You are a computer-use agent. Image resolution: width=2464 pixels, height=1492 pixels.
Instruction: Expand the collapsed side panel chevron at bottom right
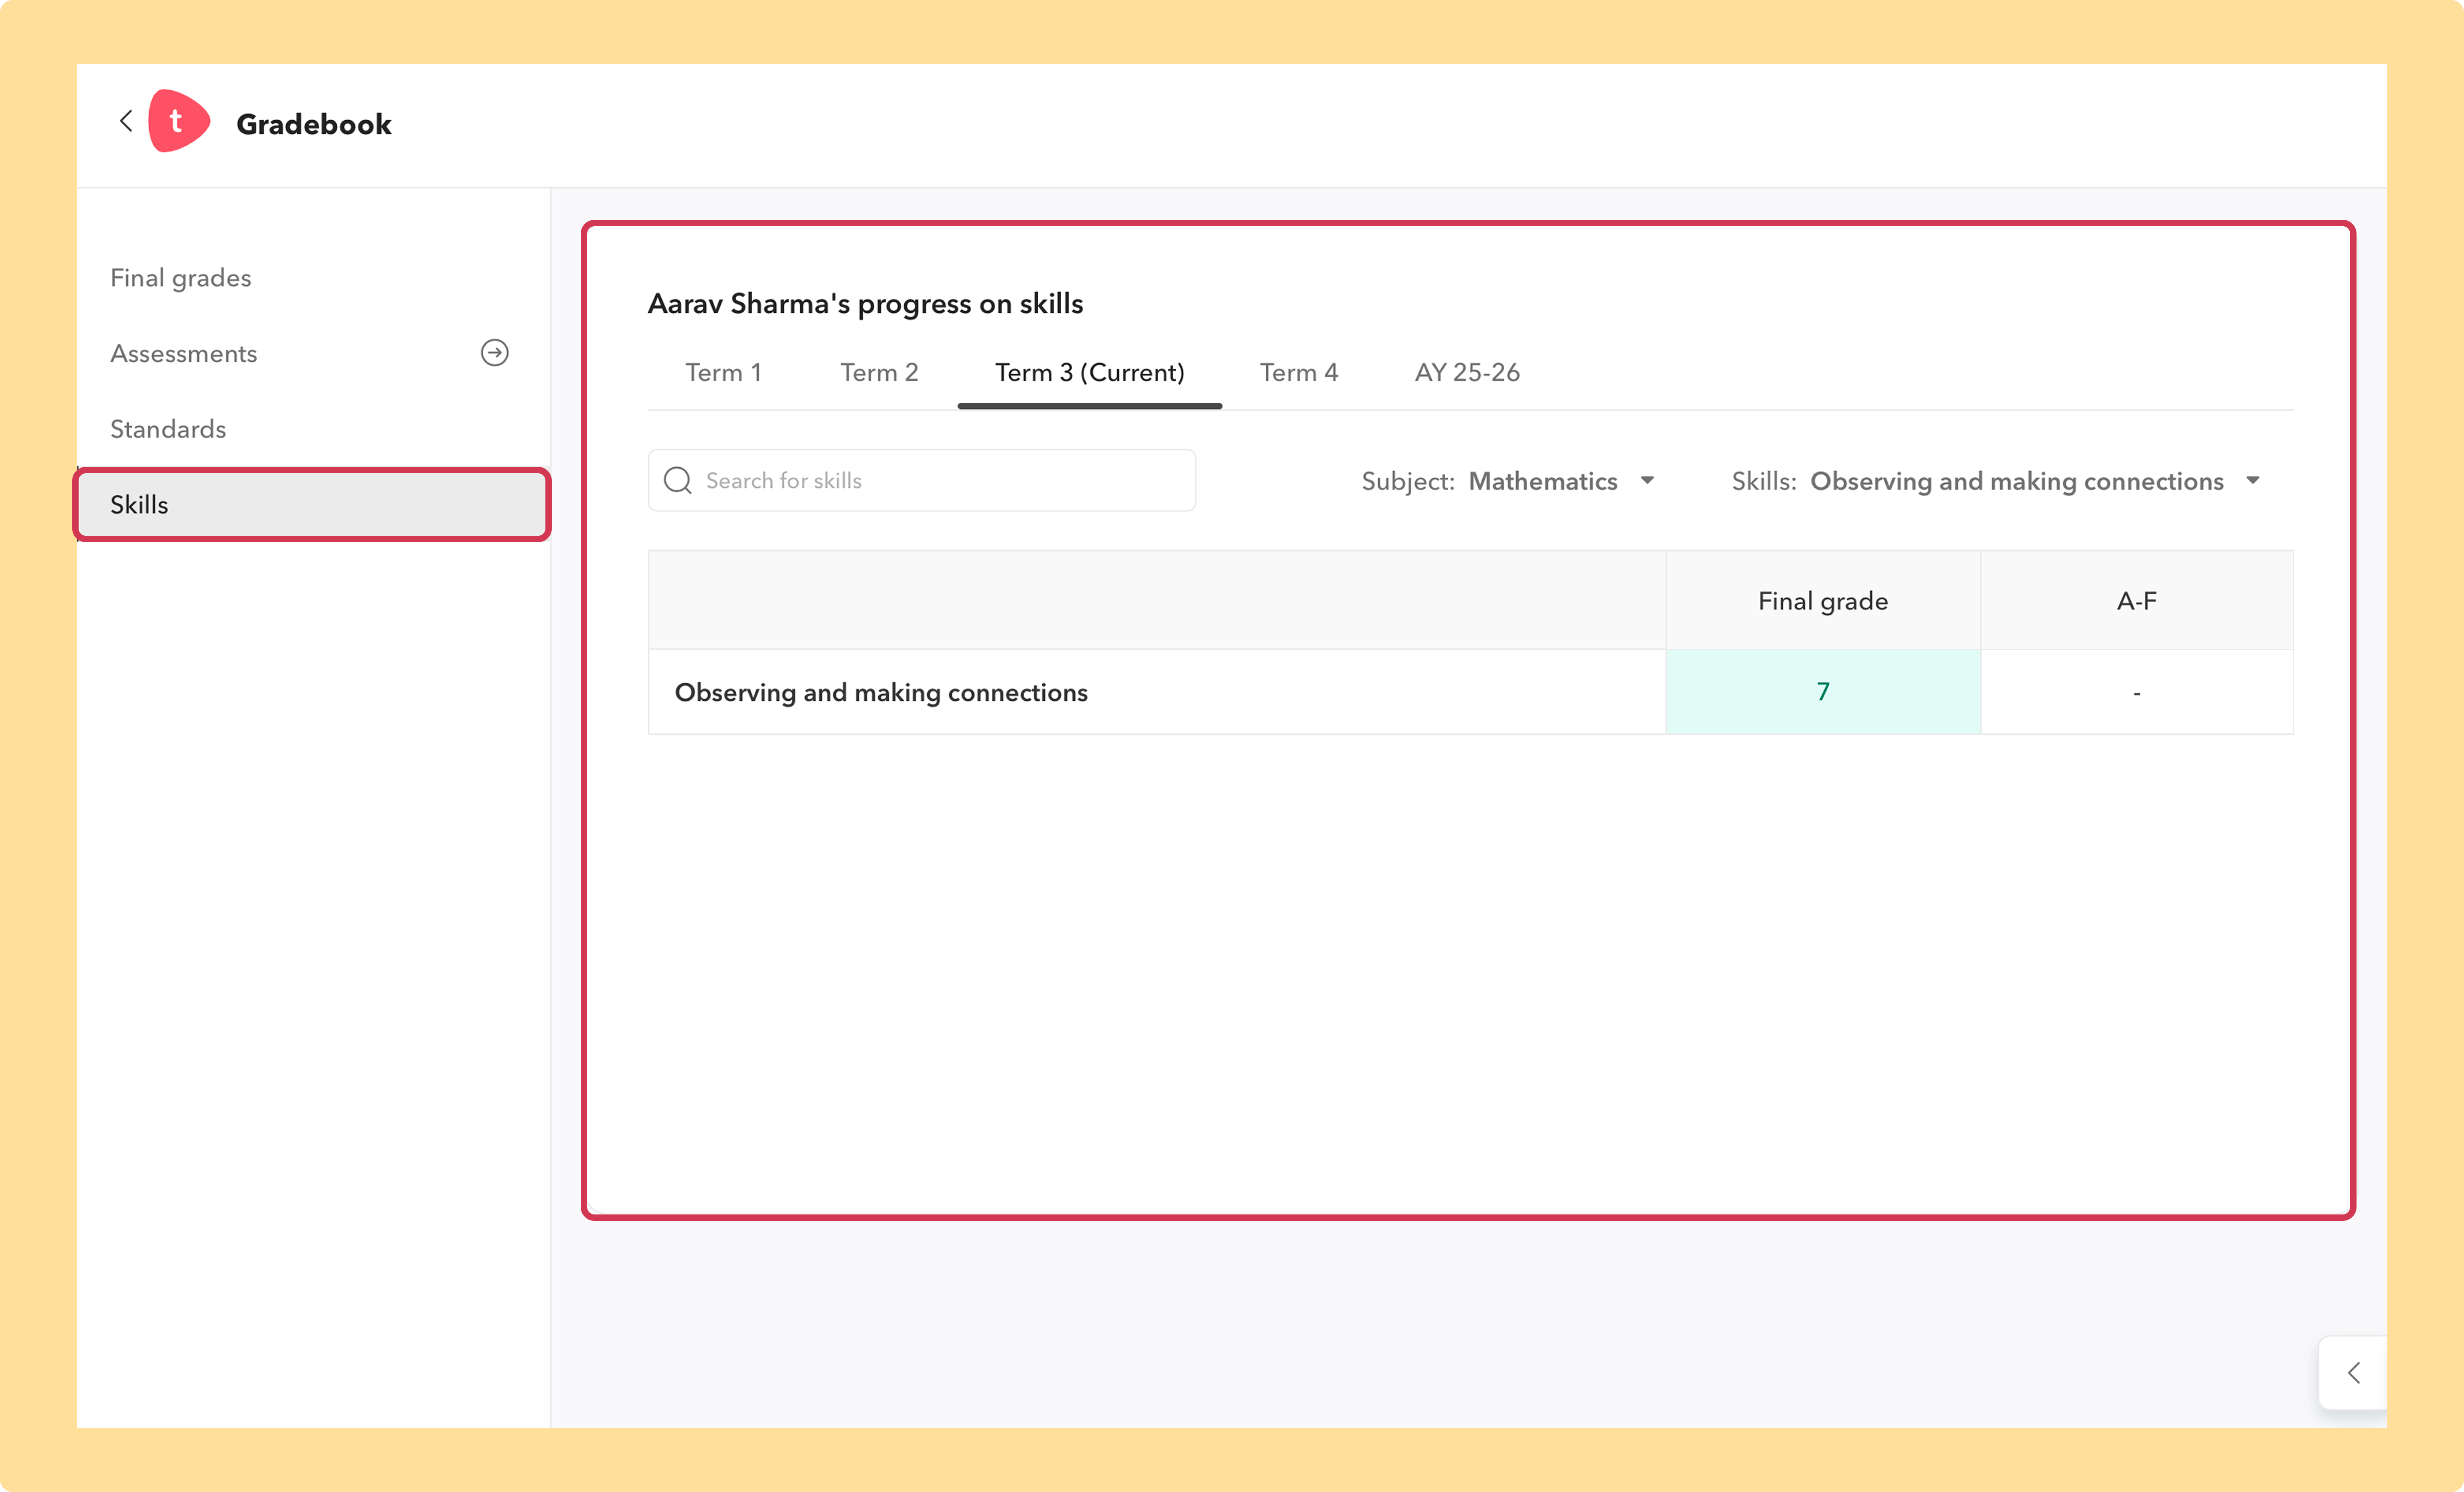pos(2354,1372)
